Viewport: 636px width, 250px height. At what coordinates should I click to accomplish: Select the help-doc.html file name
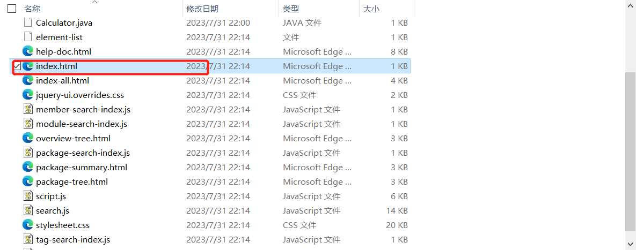64,52
